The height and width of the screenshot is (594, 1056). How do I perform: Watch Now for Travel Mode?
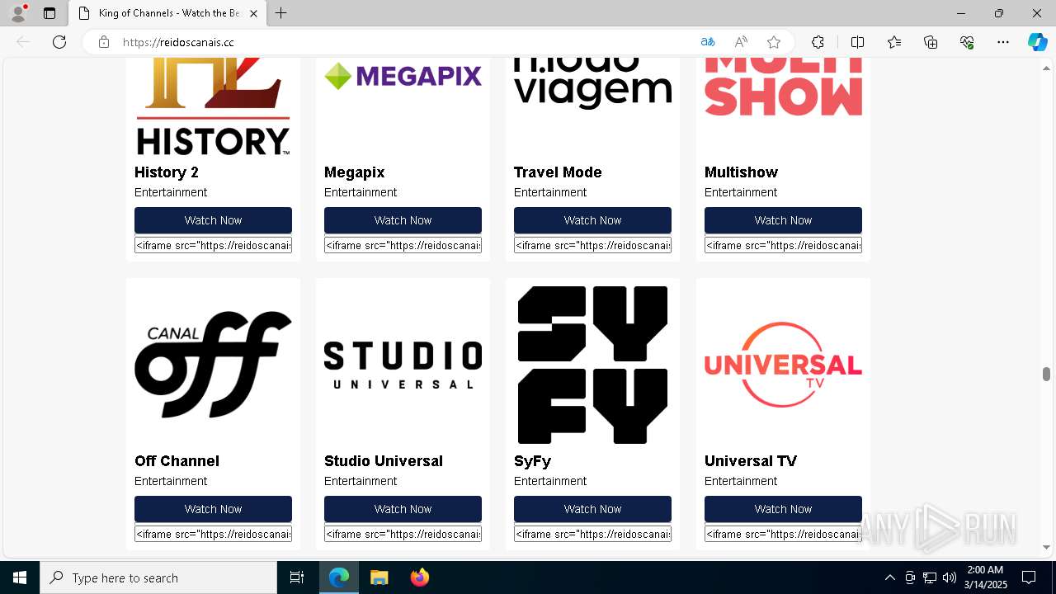592,220
